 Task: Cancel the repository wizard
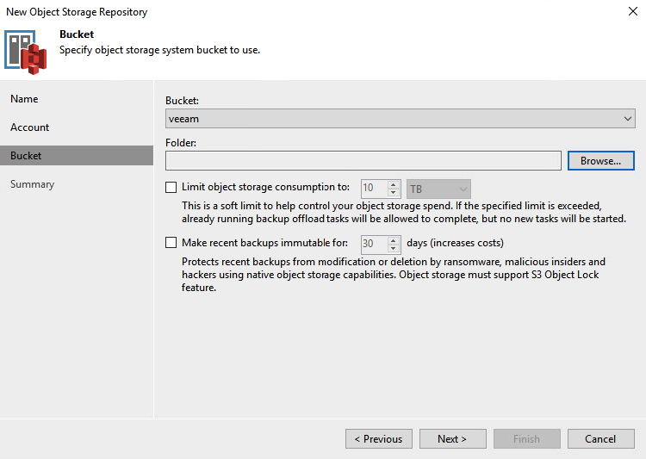[600, 439]
